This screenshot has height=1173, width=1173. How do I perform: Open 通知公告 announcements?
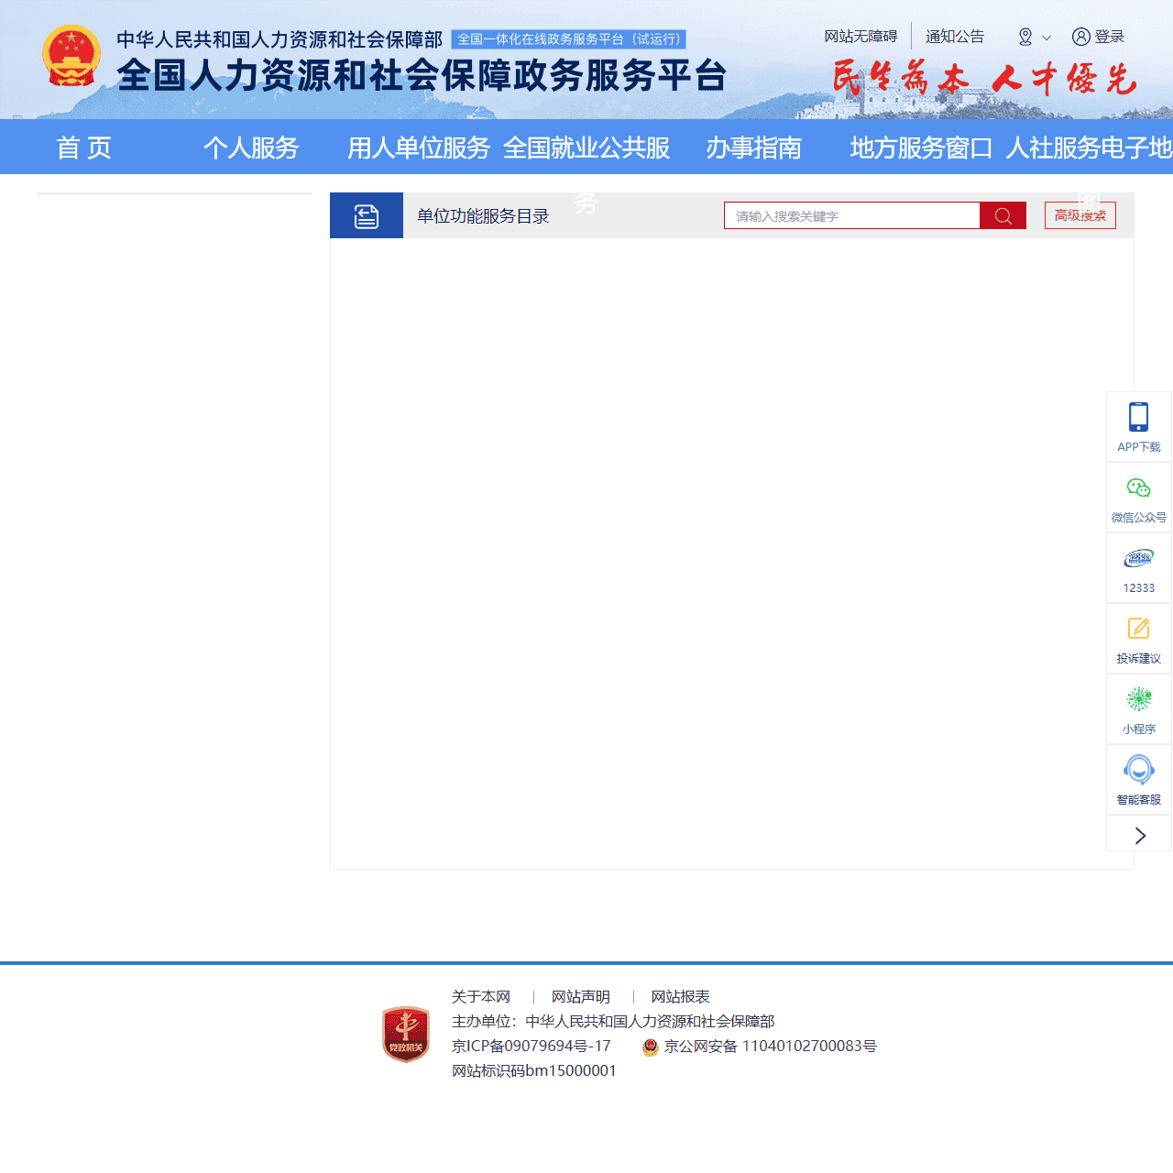click(x=955, y=37)
